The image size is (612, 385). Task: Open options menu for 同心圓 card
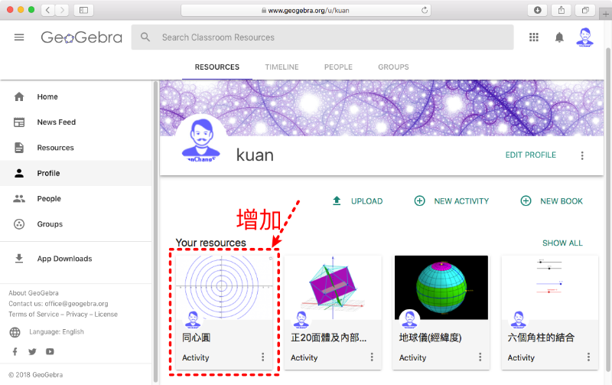click(x=262, y=357)
